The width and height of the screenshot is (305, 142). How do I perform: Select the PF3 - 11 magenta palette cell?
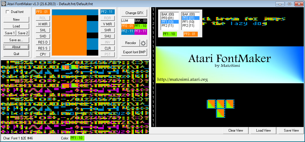click(x=141, y=32)
